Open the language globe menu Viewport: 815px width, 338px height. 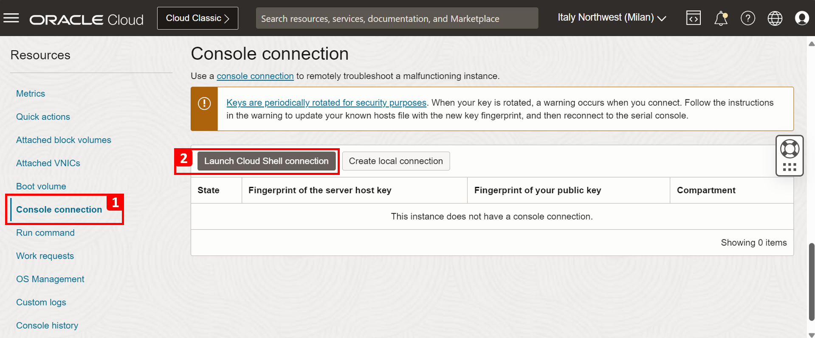pyautogui.click(x=775, y=18)
